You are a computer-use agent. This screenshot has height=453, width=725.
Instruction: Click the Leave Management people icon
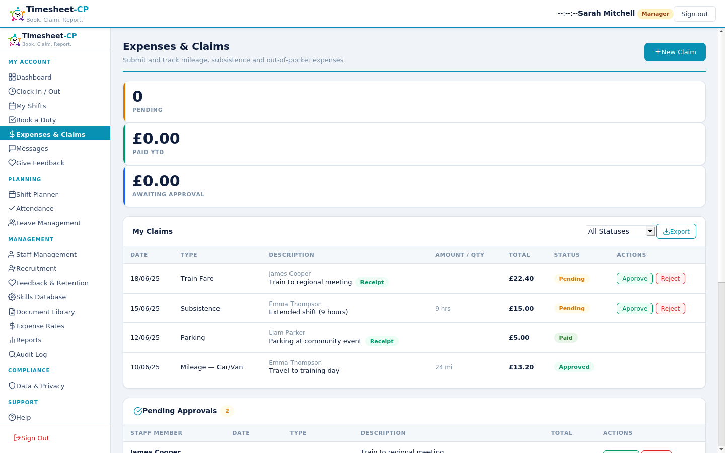(x=12, y=223)
